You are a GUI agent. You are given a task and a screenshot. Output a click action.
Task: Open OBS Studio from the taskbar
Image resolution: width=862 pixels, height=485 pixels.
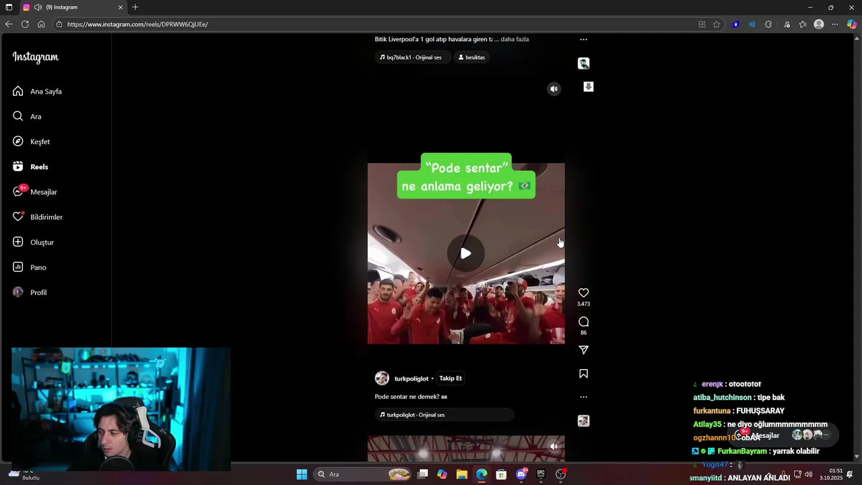[x=560, y=474]
